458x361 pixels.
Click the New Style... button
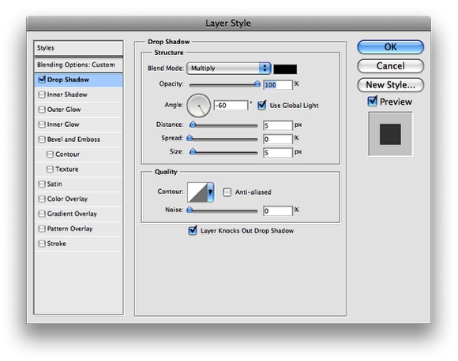click(391, 85)
